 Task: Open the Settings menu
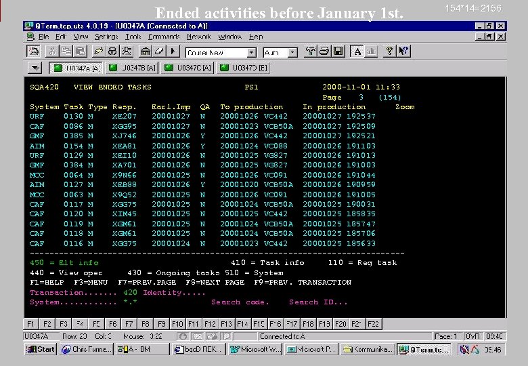106,37
